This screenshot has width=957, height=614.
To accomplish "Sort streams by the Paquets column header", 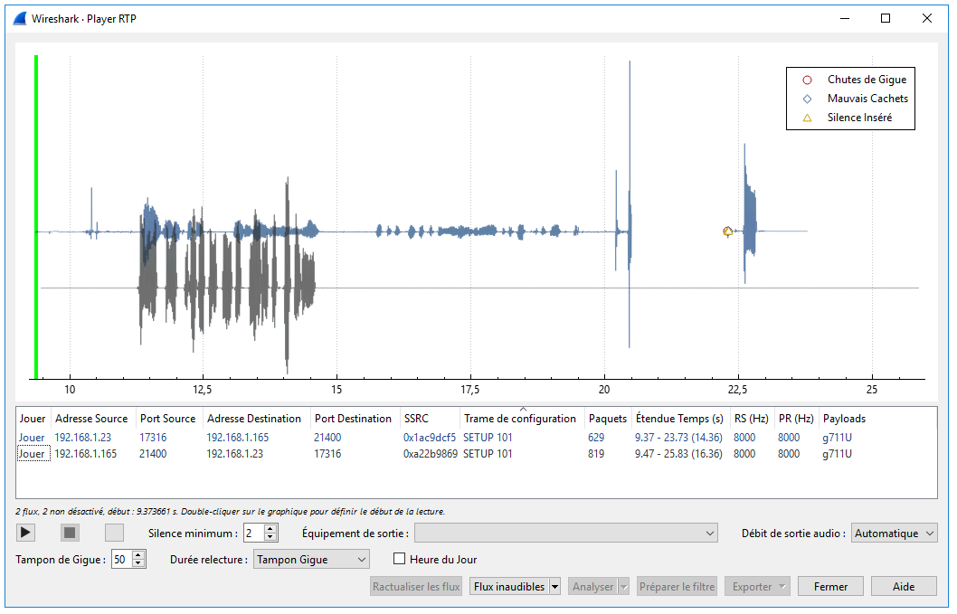I will (x=607, y=419).
